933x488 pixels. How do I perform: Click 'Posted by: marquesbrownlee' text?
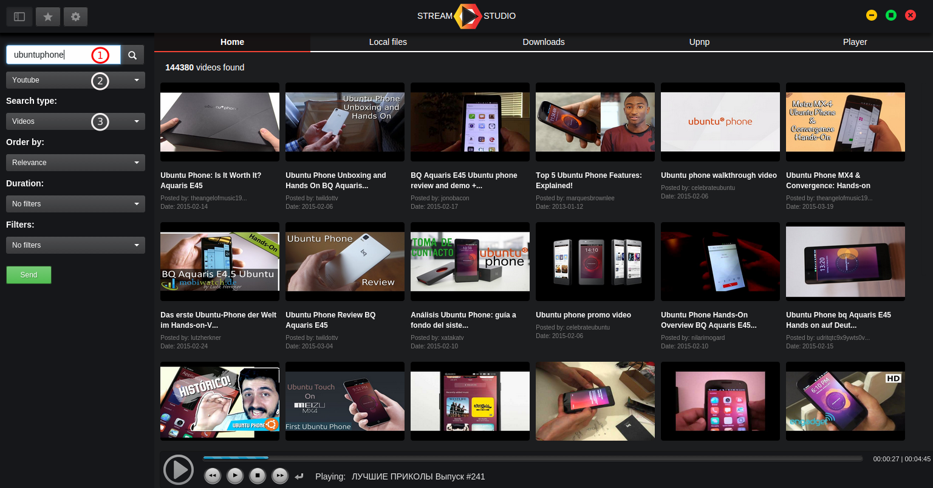pos(575,198)
